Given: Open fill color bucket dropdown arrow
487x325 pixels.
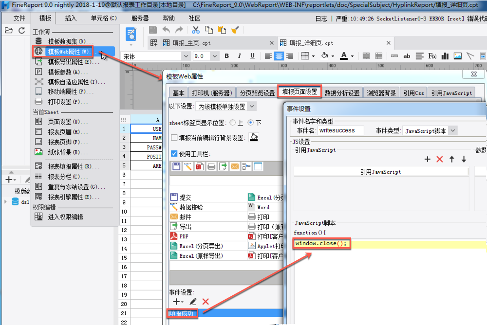Looking at the screenshot, I should 333,56.
